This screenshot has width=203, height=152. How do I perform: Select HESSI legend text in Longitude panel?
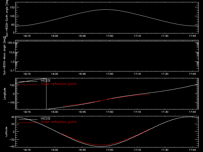[45, 81]
